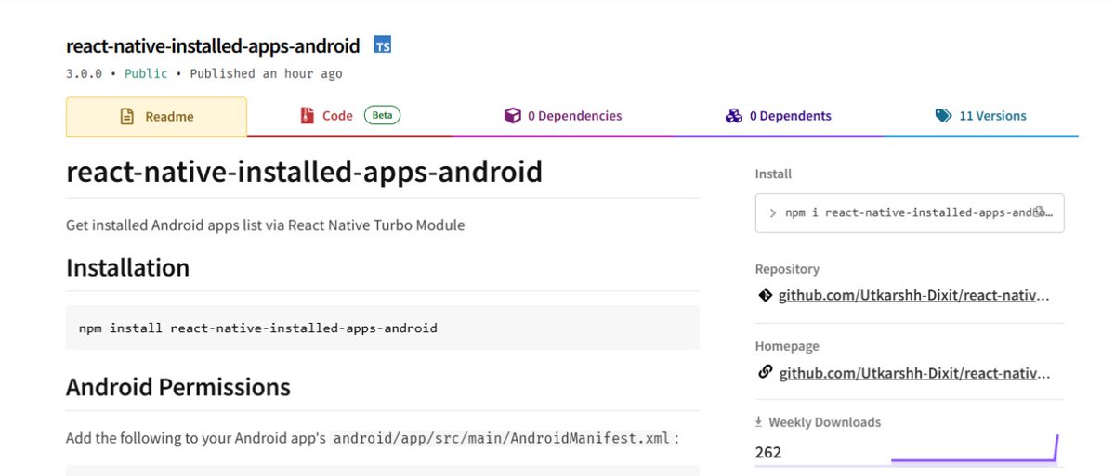The height and width of the screenshot is (476, 1115).
Task: Click the TypeScript TS badge icon
Action: point(382,45)
